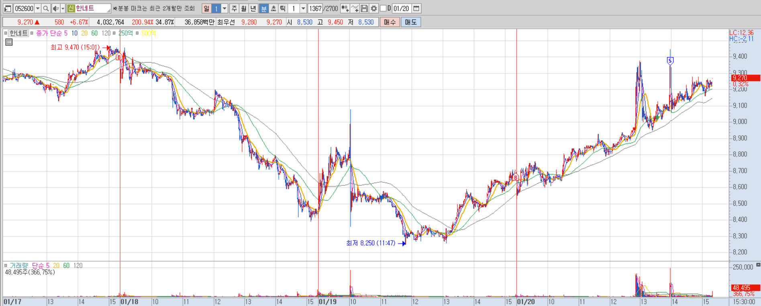Click 최저 8,250 (11:47) low label
Viewport: 761px width, 306px height.
coord(371,243)
